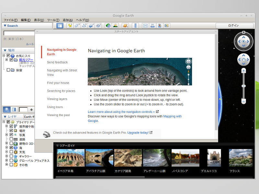Click the Google Earth Pro logo icon
Screen dimensions: 259x194
47,134
